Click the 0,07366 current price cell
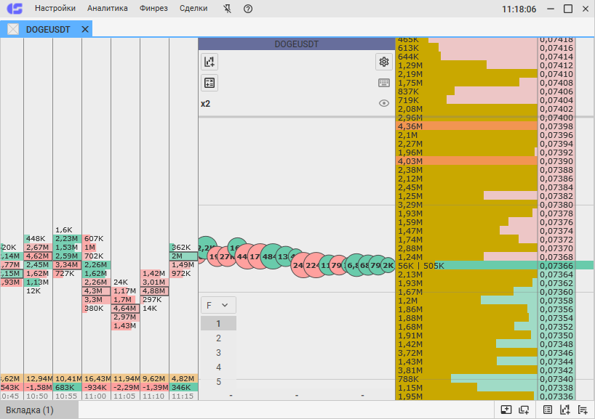This screenshot has width=595, height=419. 556,266
